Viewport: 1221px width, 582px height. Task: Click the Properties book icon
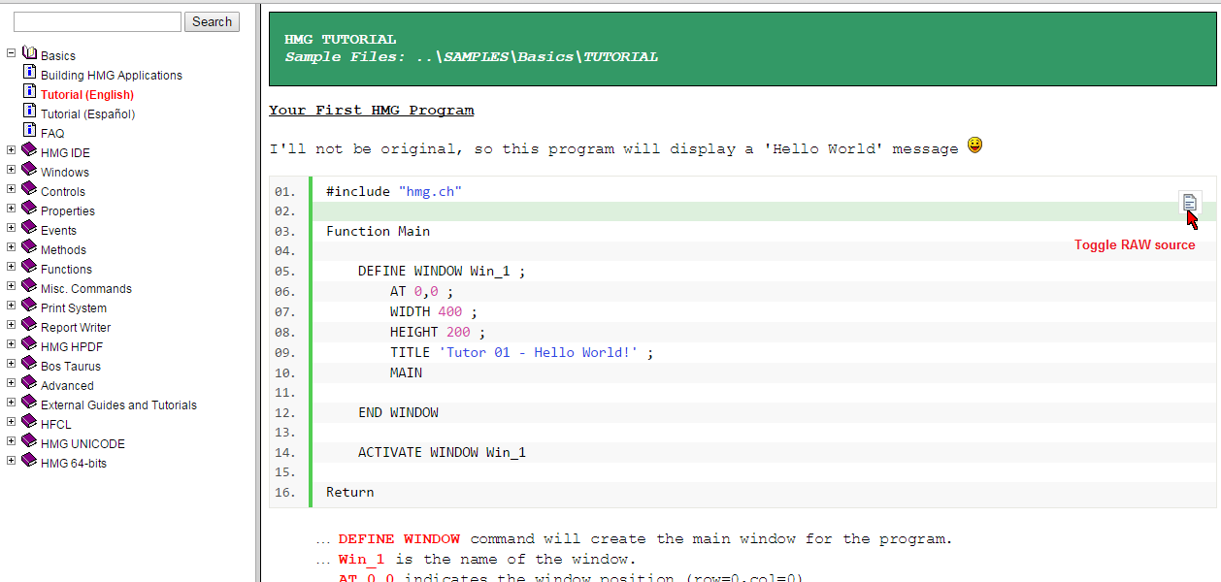pos(29,209)
